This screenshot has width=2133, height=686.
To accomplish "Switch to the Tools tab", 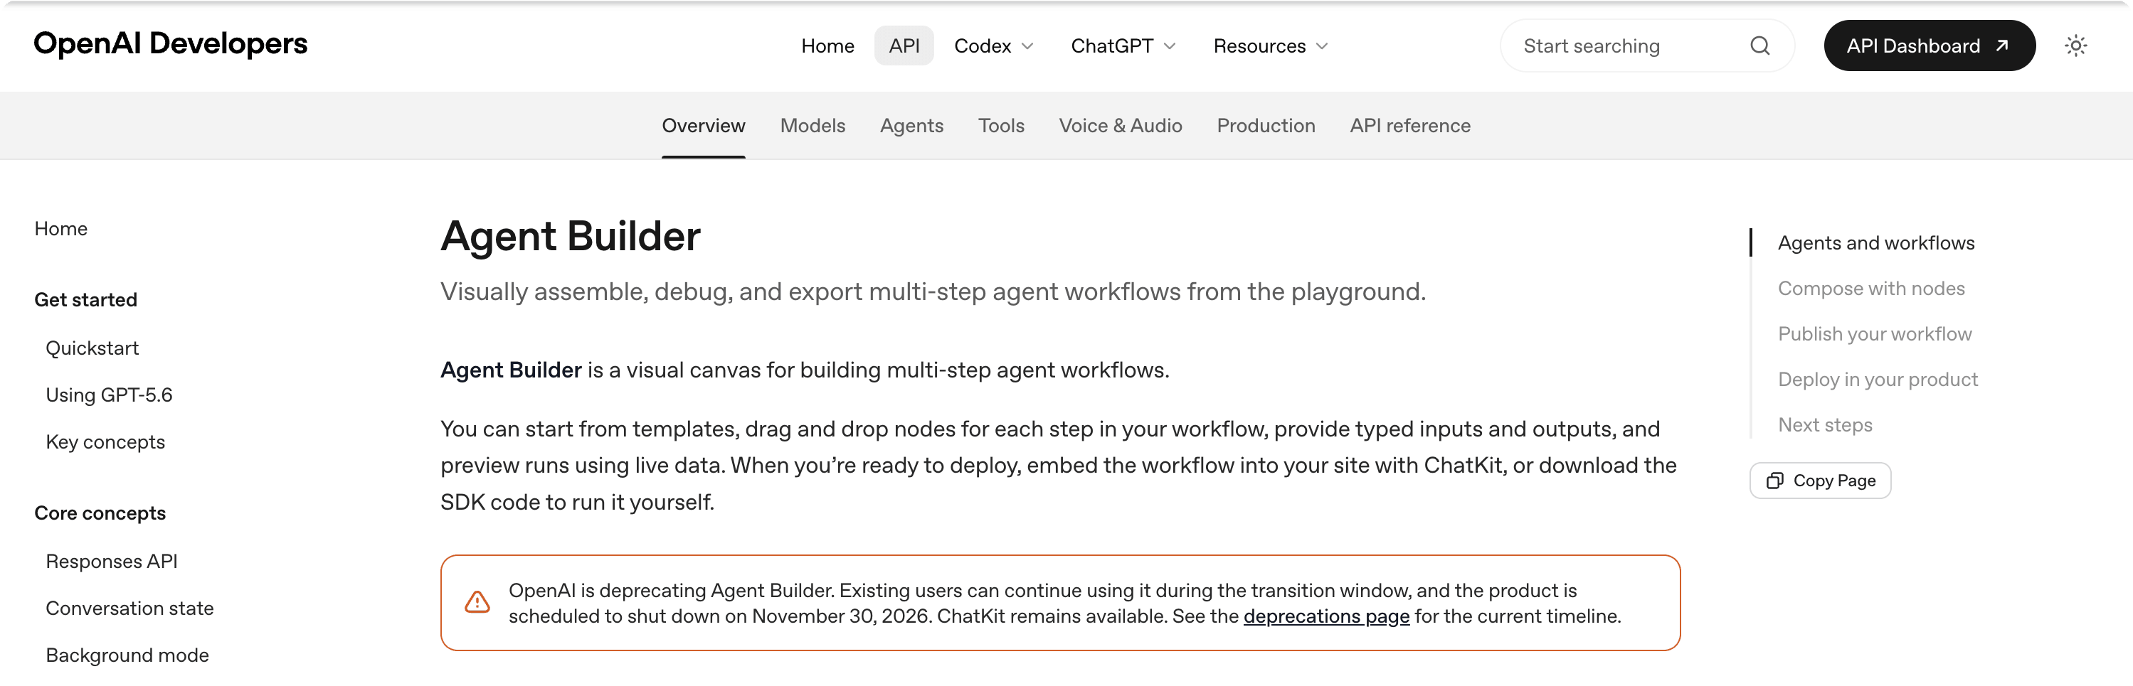I will pos(1000,126).
